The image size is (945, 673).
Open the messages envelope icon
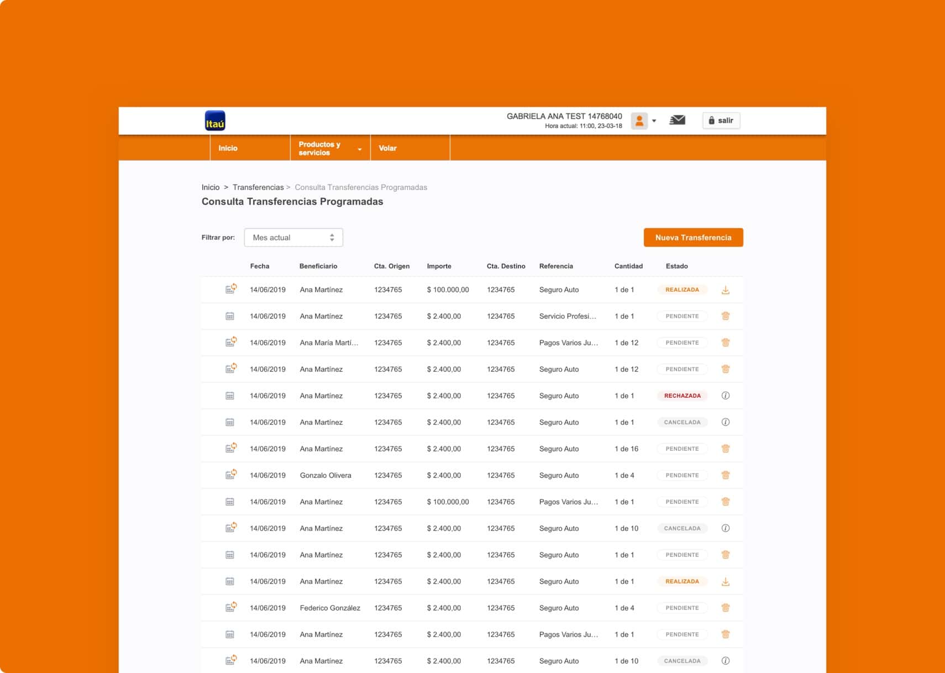coord(677,120)
